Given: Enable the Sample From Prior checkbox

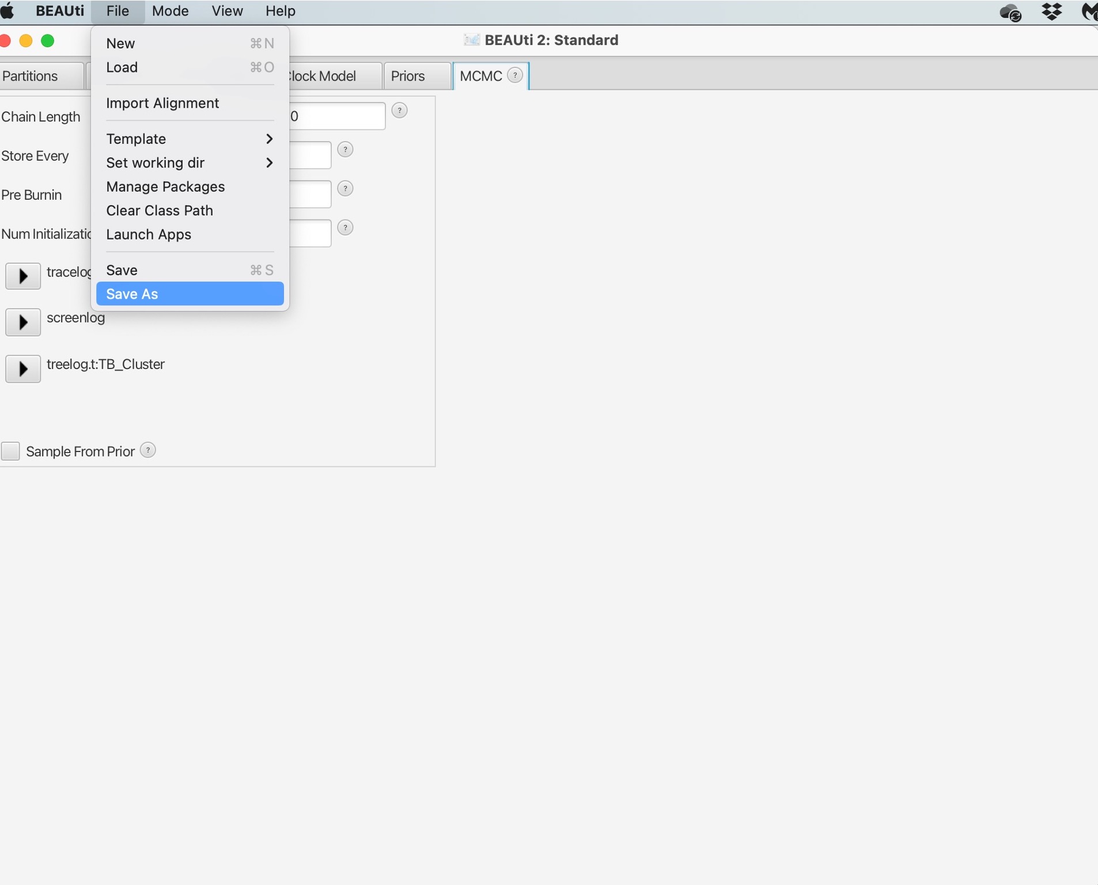Looking at the screenshot, I should [x=10, y=451].
